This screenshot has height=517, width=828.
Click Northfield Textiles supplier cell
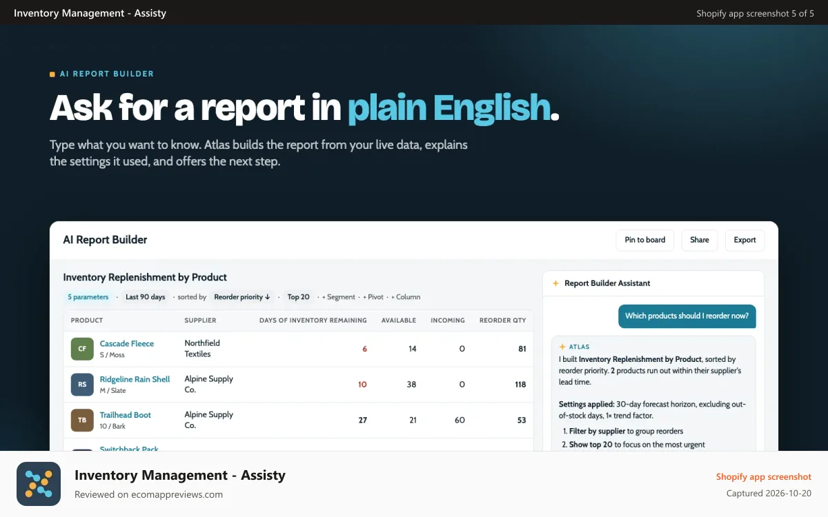202,349
